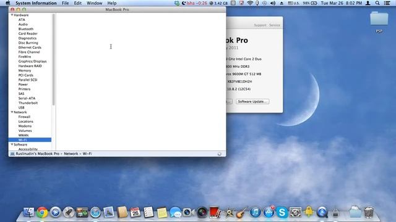This screenshot has width=396, height=222.
Task: Open System Preferences gear icon
Action: (295, 212)
